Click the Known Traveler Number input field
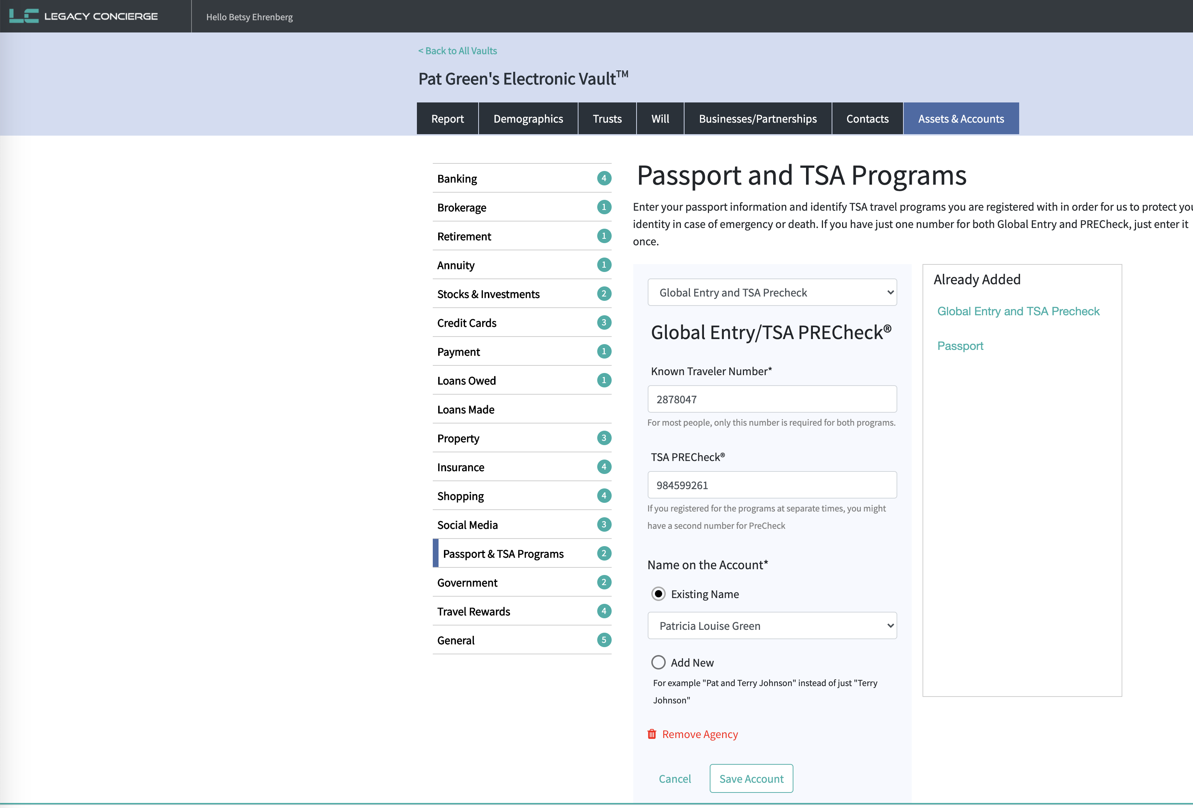Viewport: 1193px width, 808px height. [771, 399]
